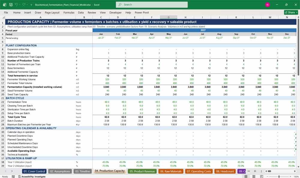This screenshot has height=178, width=300.
Task: Click the 100% zoom level
Action: coord(296,176)
